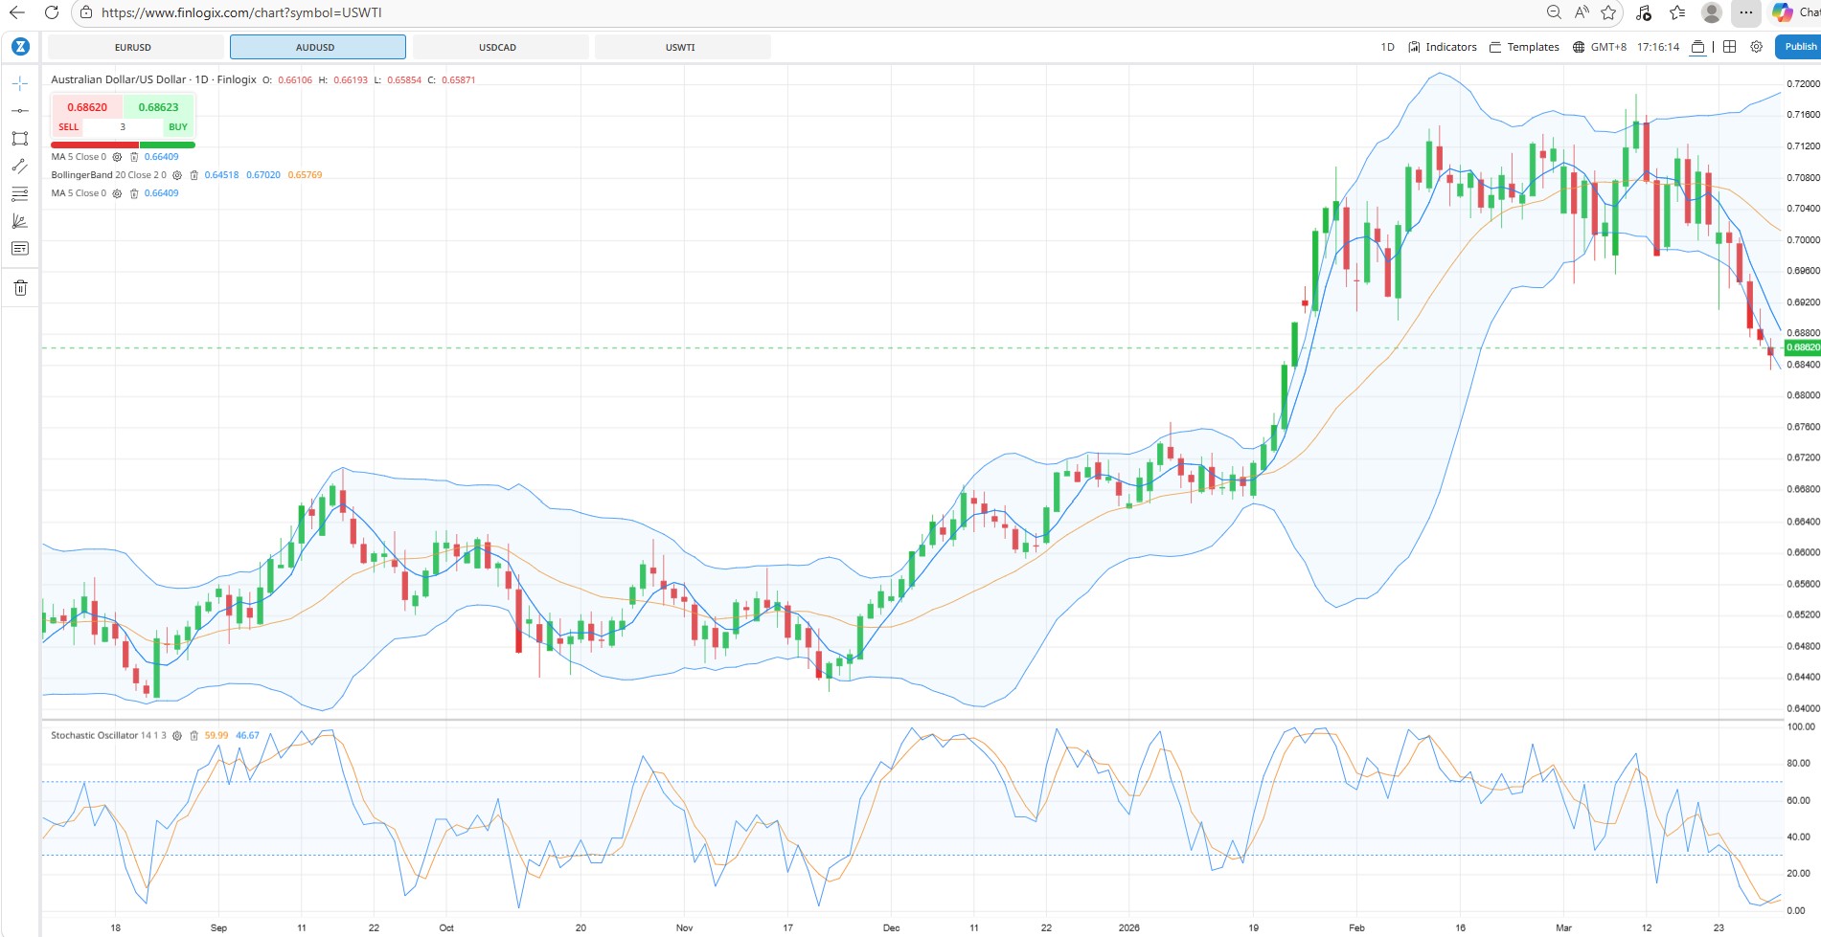Open the 1D timeframe selector
This screenshot has height=937, width=1821.
pos(1387,47)
